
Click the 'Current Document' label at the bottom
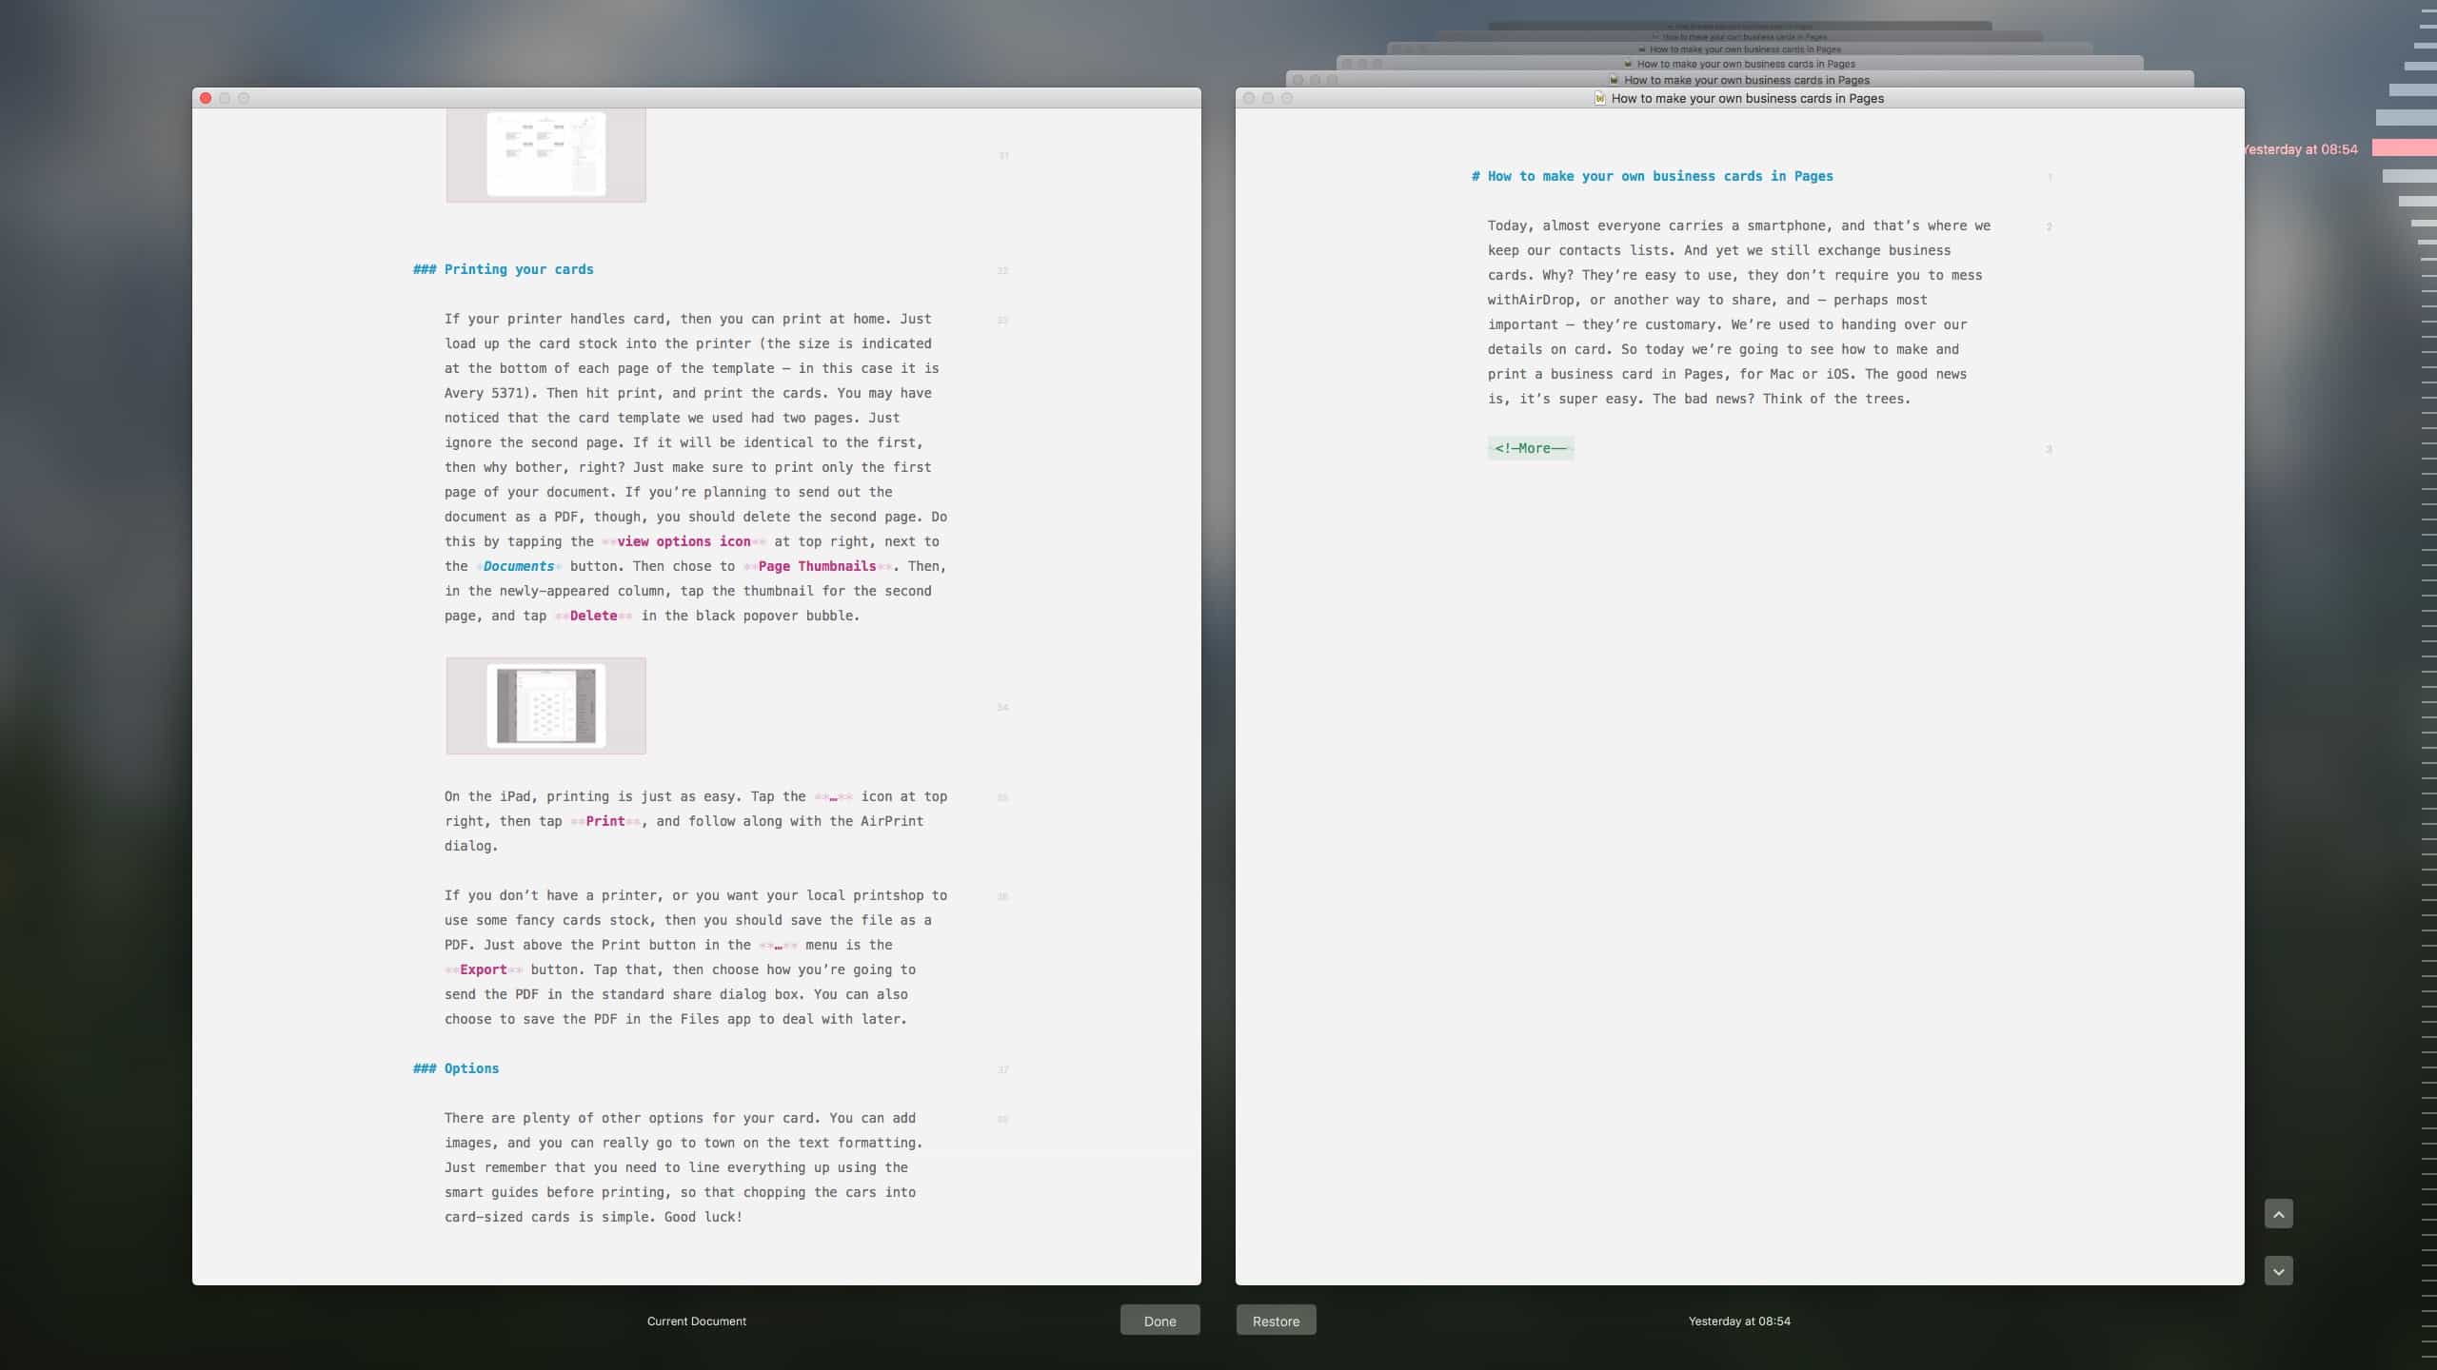pos(696,1321)
